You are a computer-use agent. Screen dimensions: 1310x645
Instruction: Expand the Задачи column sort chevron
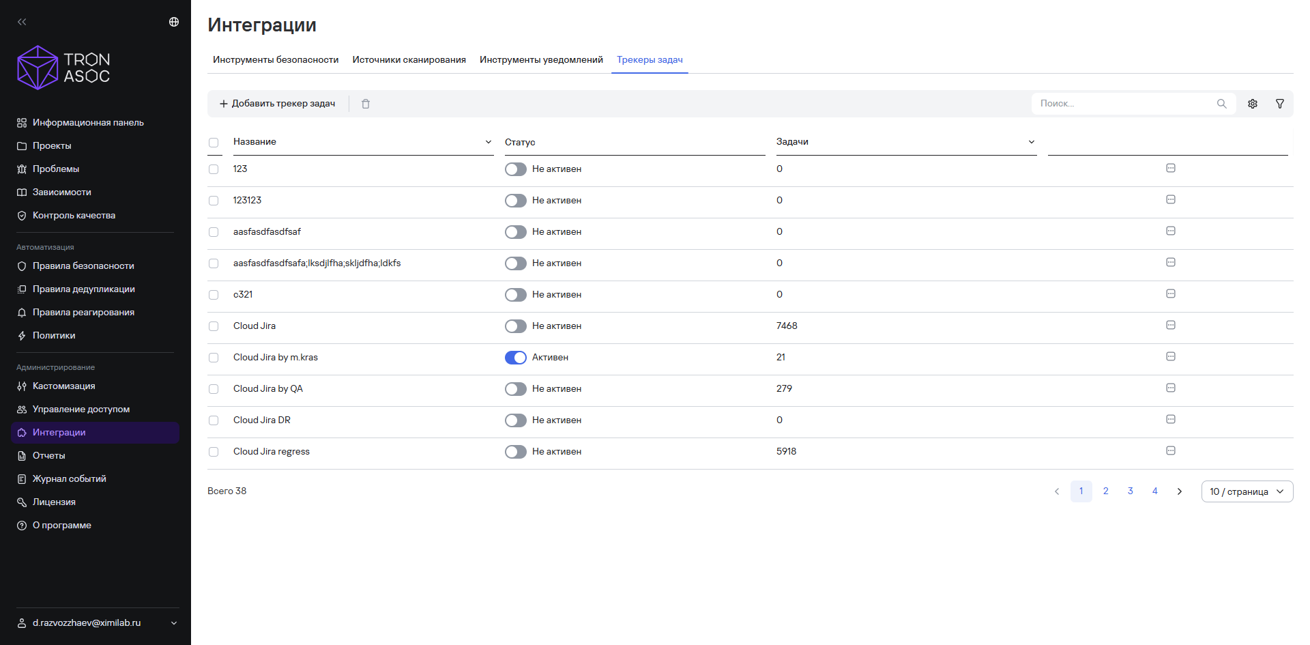[1032, 142]
